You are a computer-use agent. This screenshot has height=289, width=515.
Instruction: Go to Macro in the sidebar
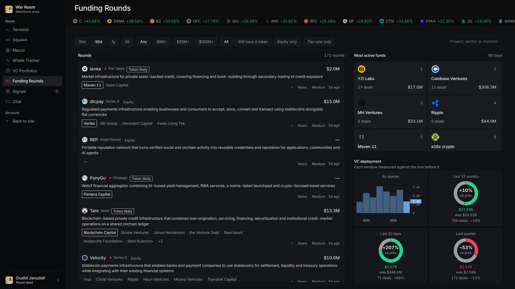click(x=32, y=50)
